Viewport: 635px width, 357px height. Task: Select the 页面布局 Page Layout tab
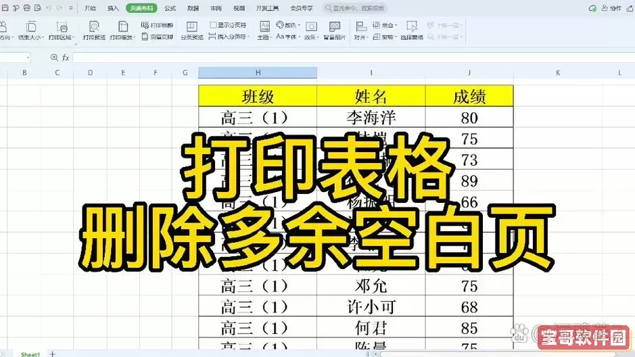[x=141, y=8]
